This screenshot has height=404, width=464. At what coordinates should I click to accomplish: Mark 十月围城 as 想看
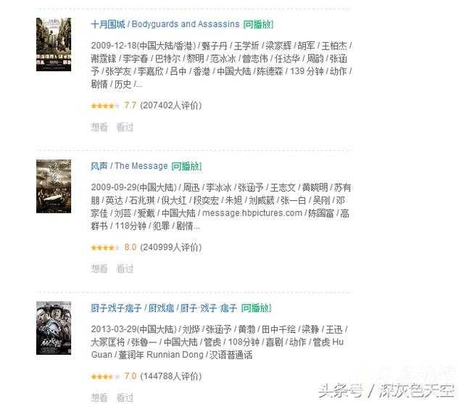click(x=99, y=127)
